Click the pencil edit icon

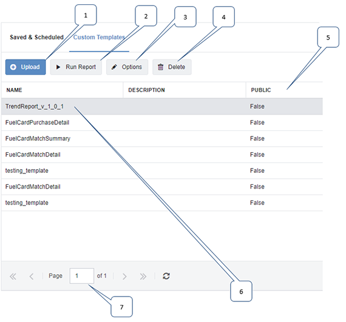(114, 67)
